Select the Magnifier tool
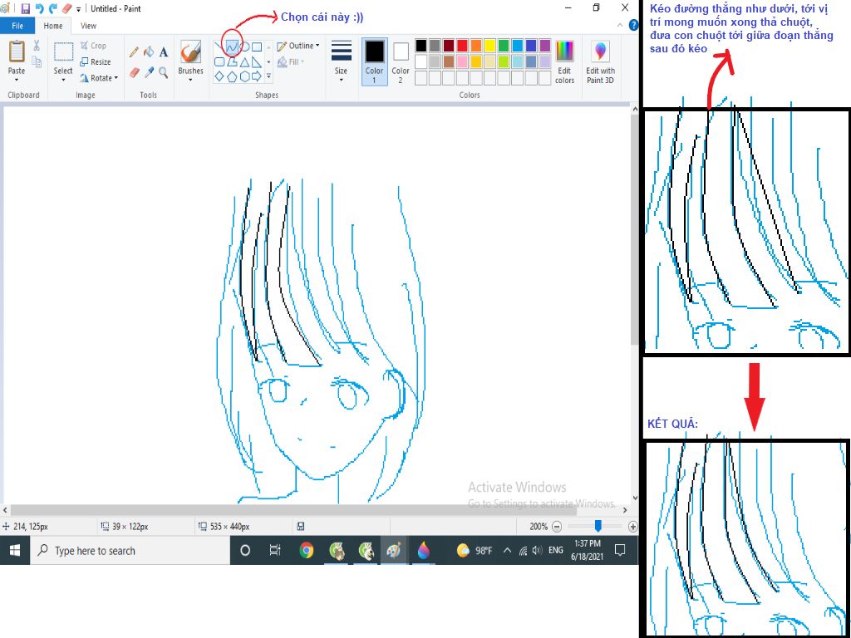This screenshot has width=851, height=638. (164, 72)
